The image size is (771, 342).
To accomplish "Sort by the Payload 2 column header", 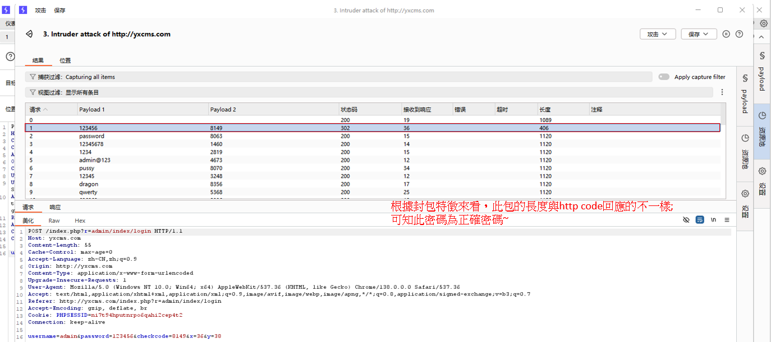I will pyautogui.click(x=273, y=110).
